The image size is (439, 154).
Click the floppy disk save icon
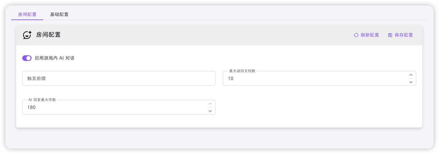click(390, 35)
